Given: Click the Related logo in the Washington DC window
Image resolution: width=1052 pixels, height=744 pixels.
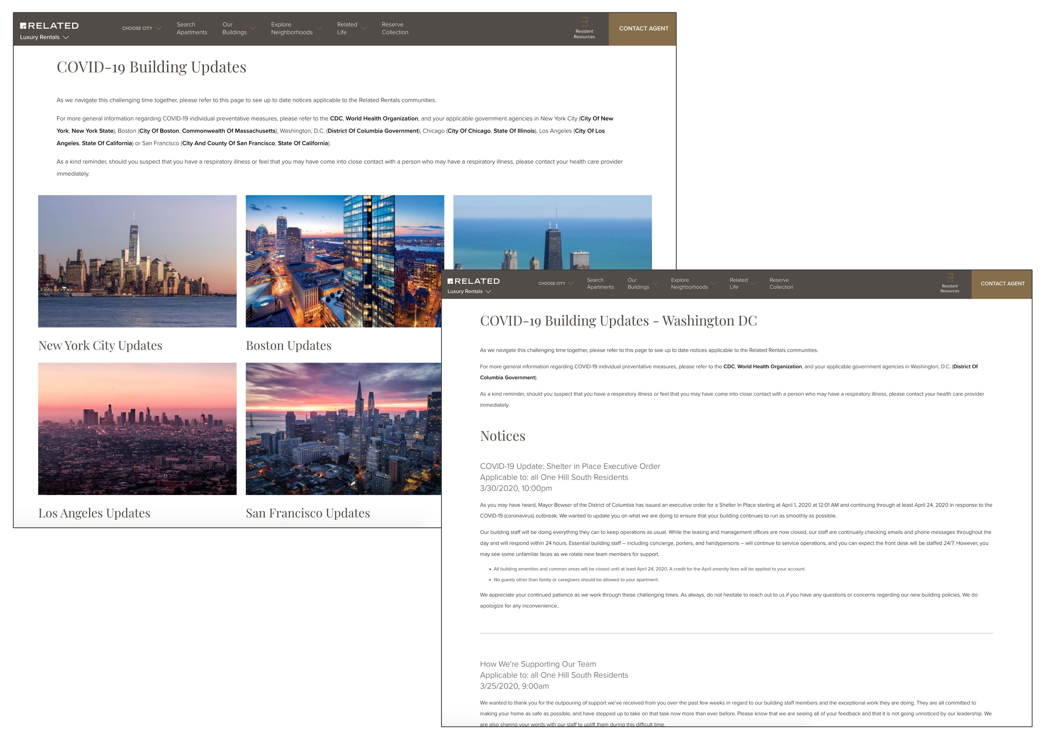Looking at the screenshot, I should coord(473,281).
